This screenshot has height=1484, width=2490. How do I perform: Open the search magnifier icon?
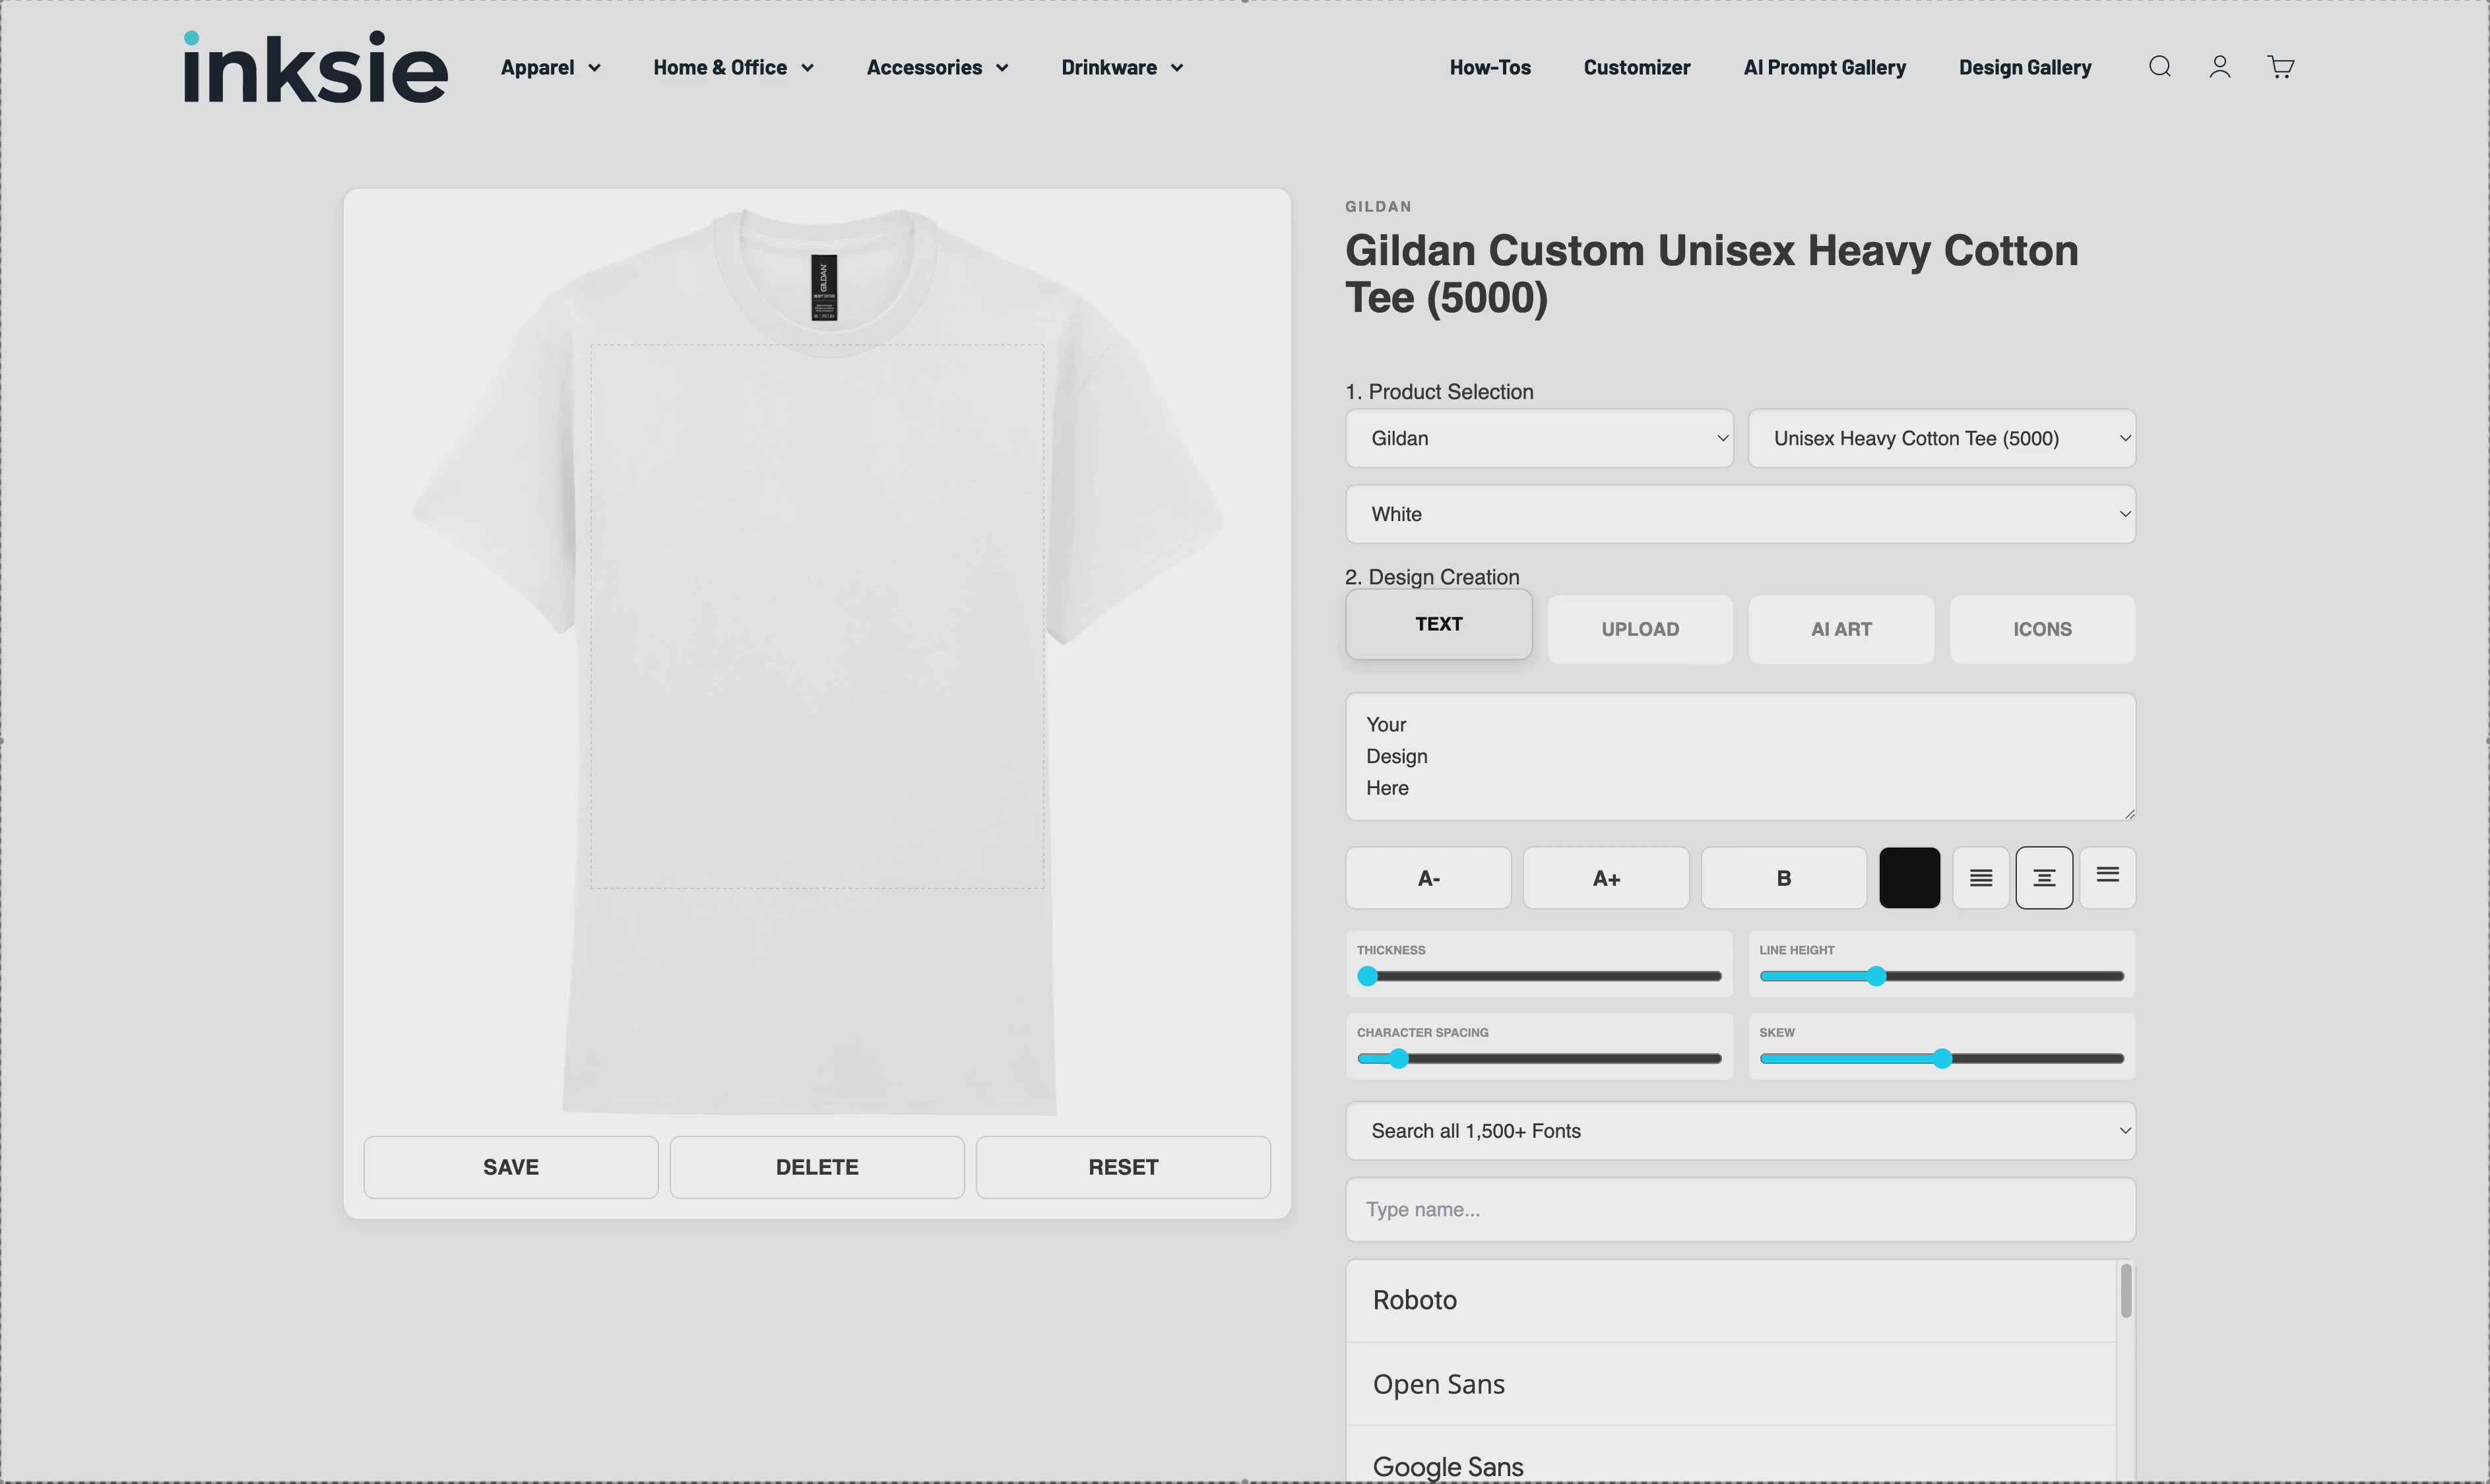click(x=2159, y=67)
